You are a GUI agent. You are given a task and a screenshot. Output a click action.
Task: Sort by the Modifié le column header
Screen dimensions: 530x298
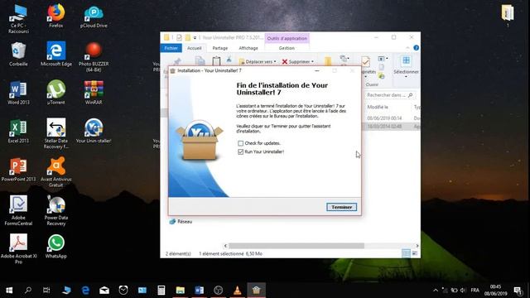click(x=378, y=107)
